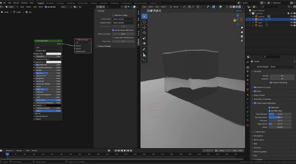
Task: Click the Render samples field
Action: (282, 76)
